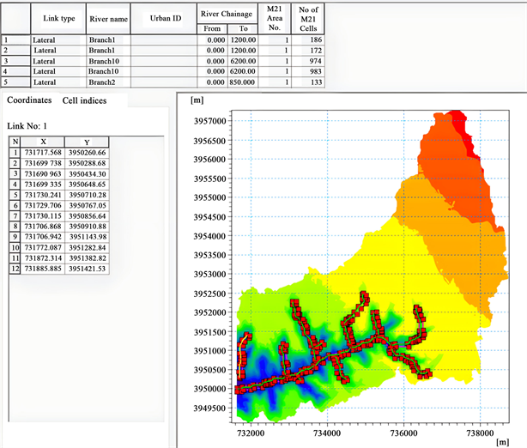Edit the 850.000 chainage To value
This screenshot has height=448, width=527.
240,82
